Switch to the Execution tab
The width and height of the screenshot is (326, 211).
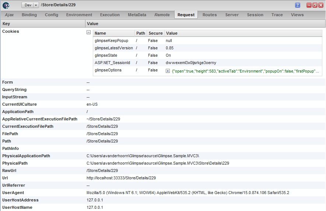110,15
